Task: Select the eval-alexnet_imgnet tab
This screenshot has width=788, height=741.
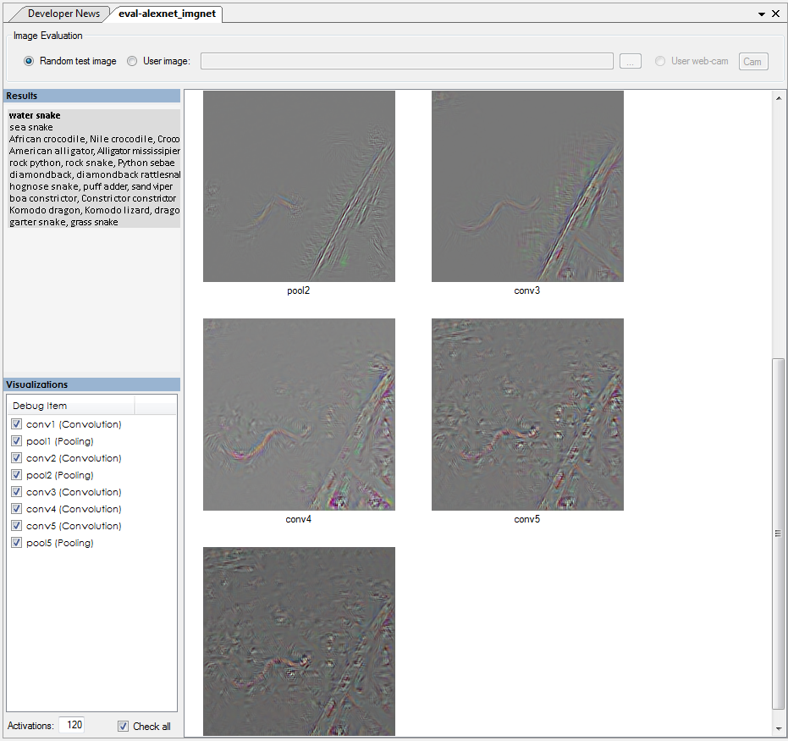Action: point(167,14)
